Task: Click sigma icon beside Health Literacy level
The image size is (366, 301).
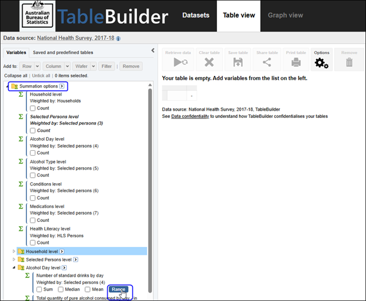Action: [x=21, y=229]
